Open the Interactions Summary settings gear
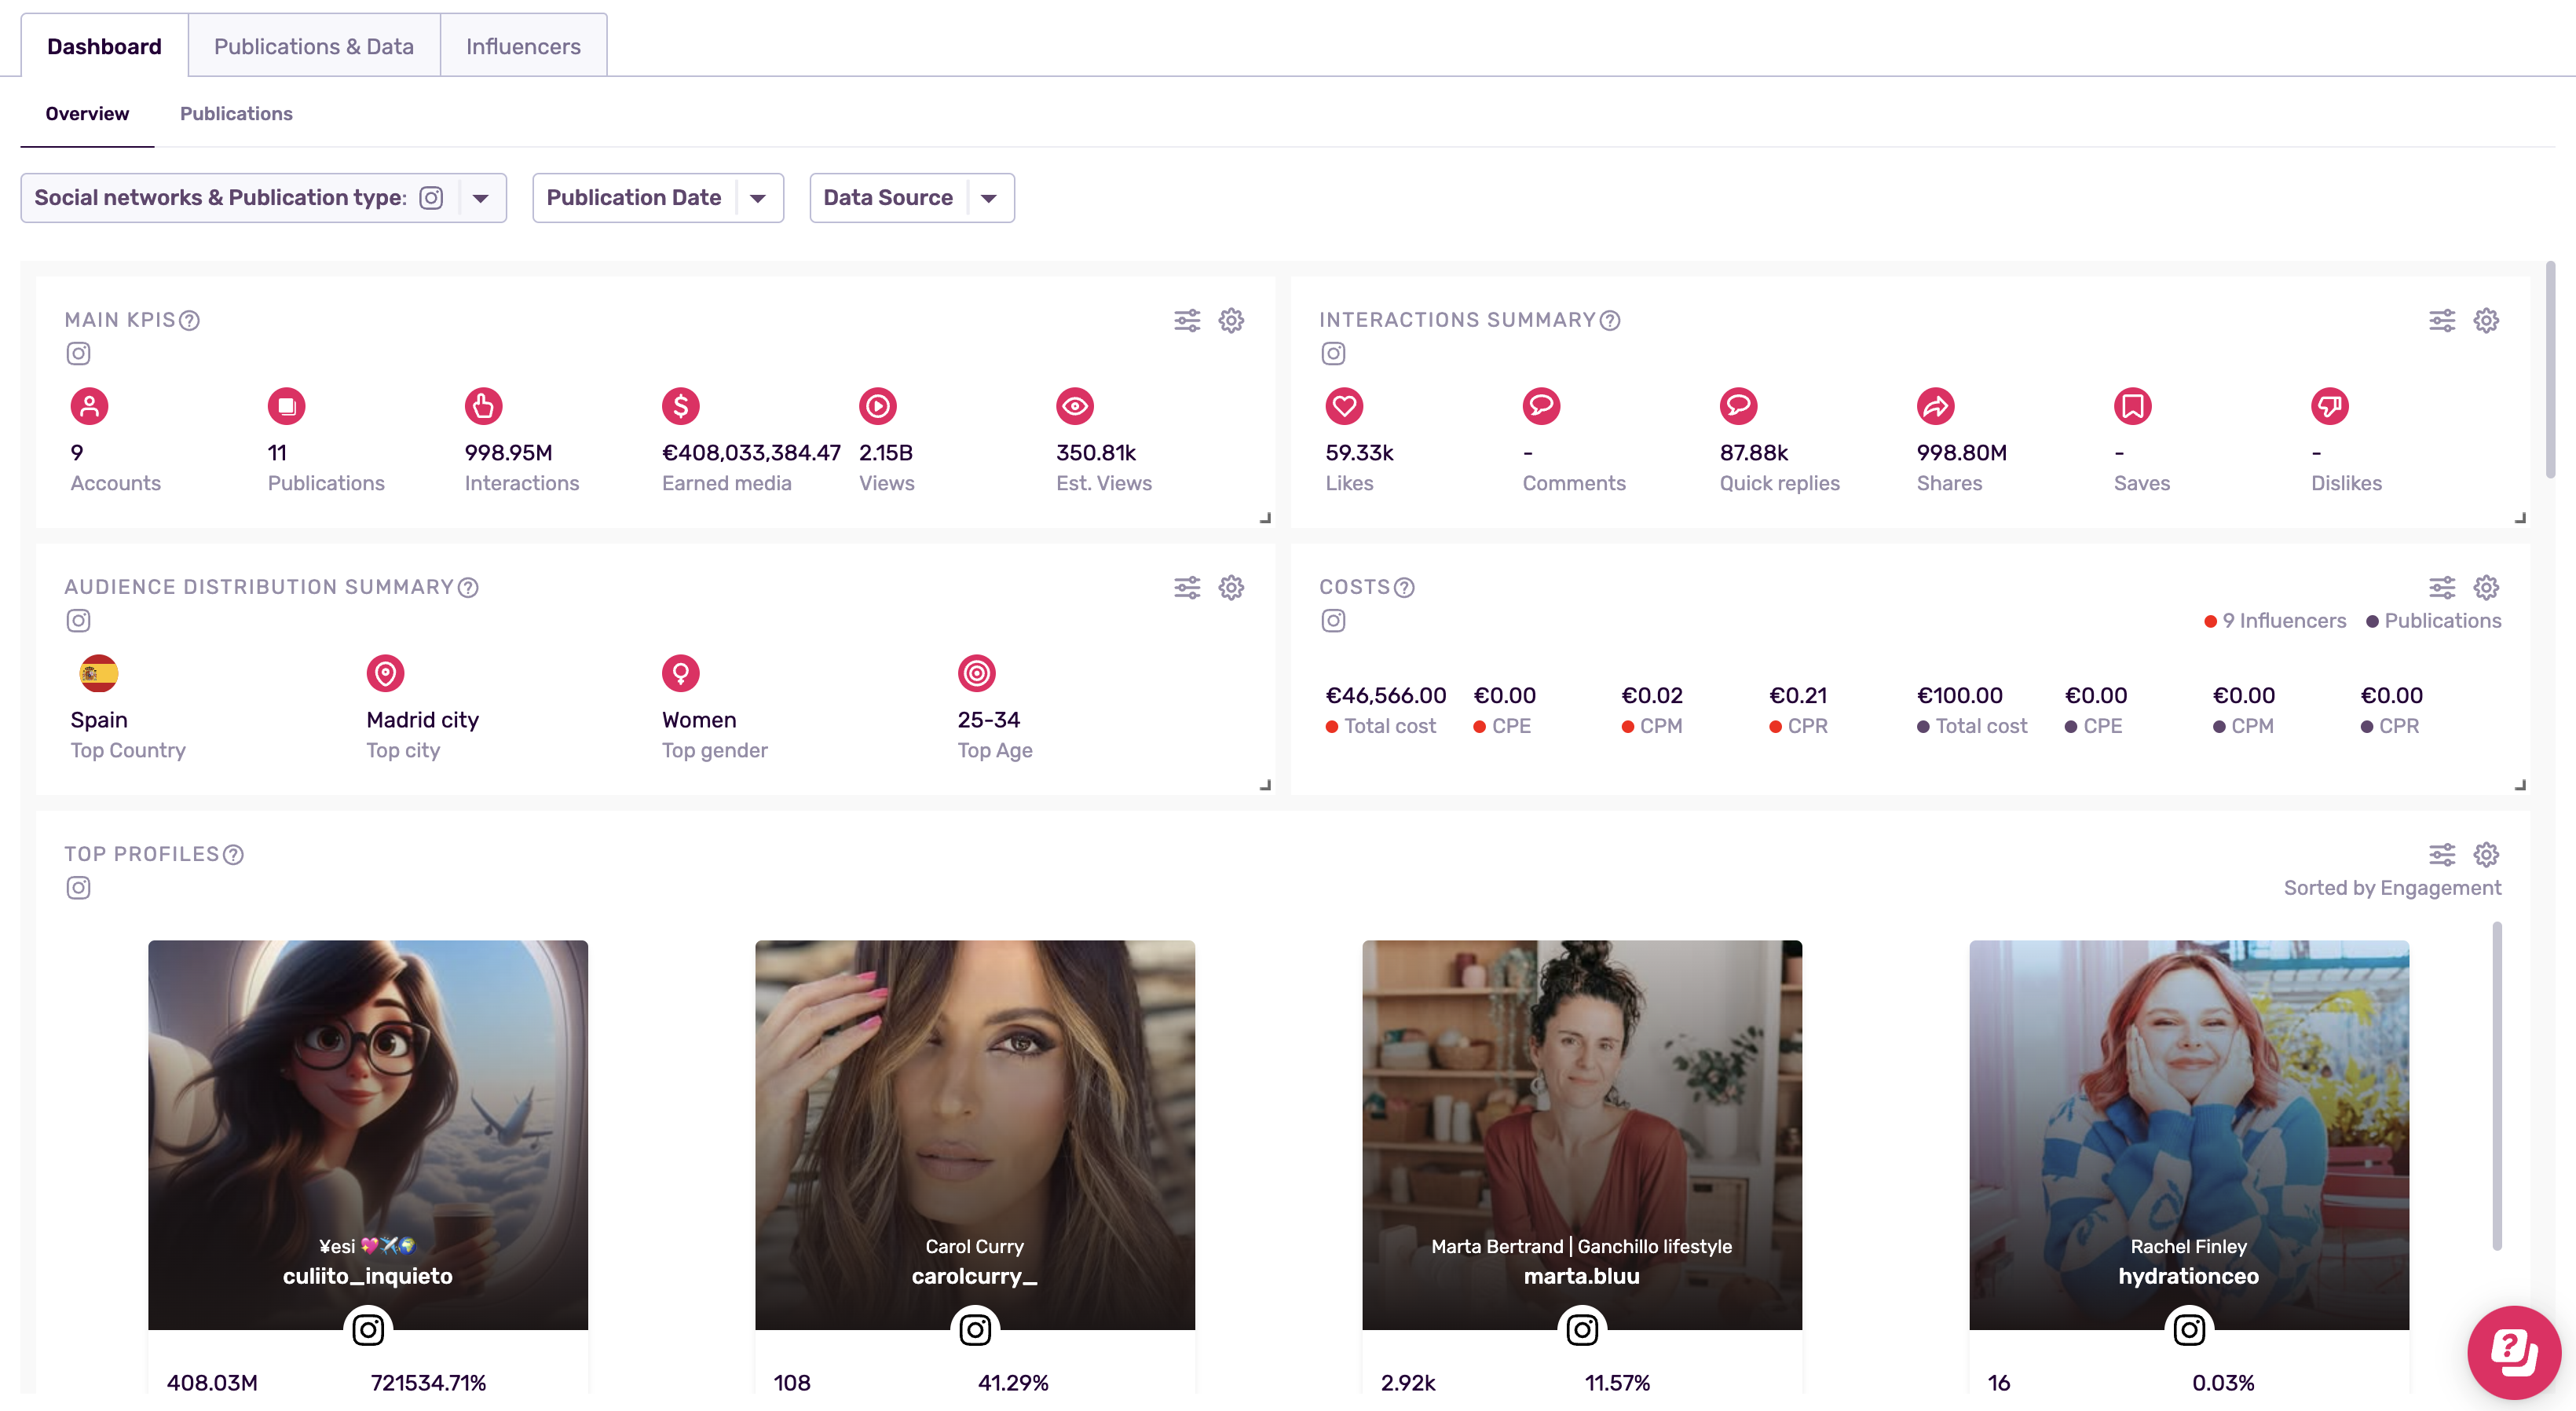The image size is (2576, 1411). point(2486,320)
